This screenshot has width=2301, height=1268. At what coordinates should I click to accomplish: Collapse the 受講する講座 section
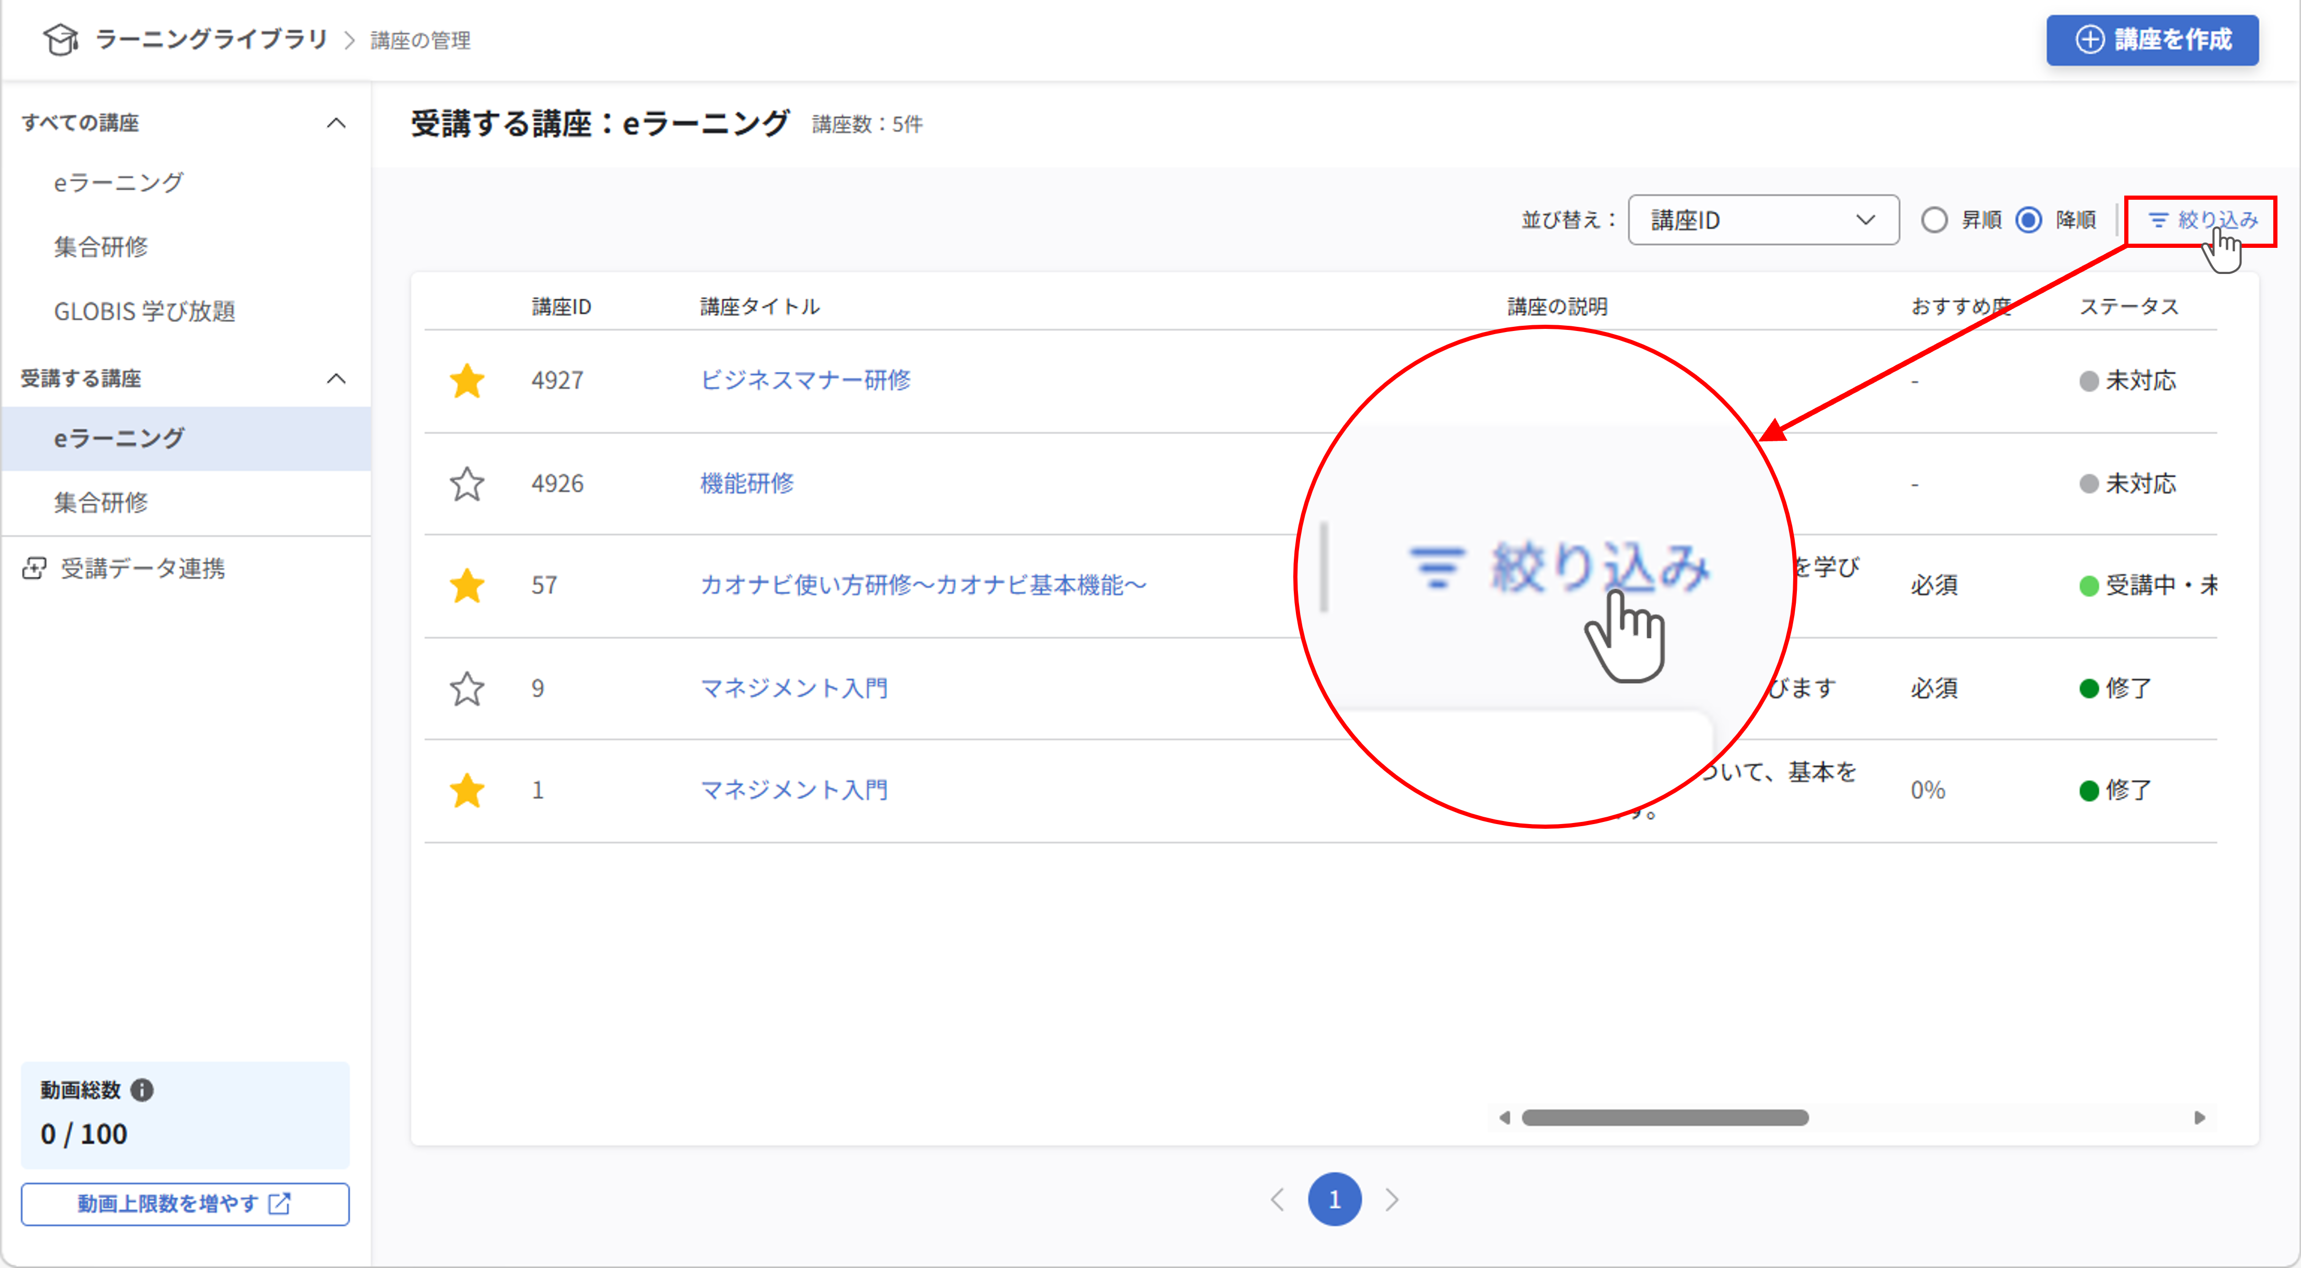(x=336, y=379)
